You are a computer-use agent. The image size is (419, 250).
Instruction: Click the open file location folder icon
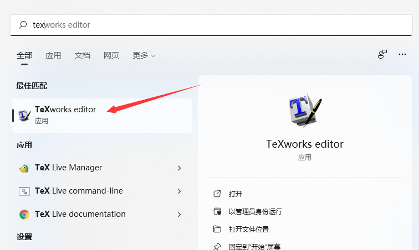pyautogui.click(x=217, y=229)
